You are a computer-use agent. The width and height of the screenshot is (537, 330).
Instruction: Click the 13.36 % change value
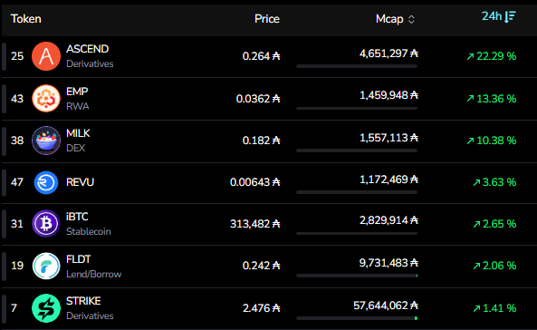[492, 99]
